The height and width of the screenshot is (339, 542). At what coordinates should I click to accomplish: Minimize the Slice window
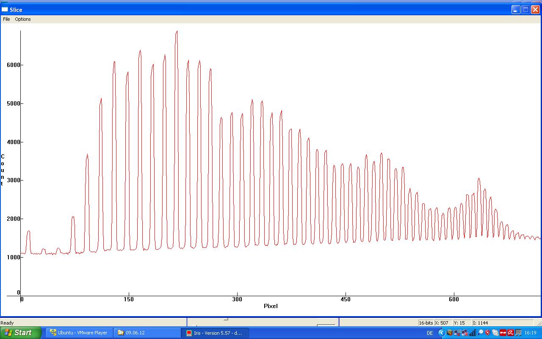[x=516, y=10]
